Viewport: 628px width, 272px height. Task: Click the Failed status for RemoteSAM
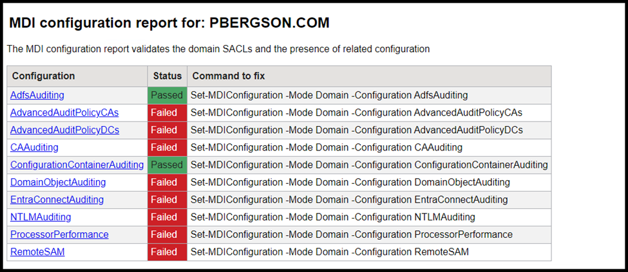pos(167,252)
